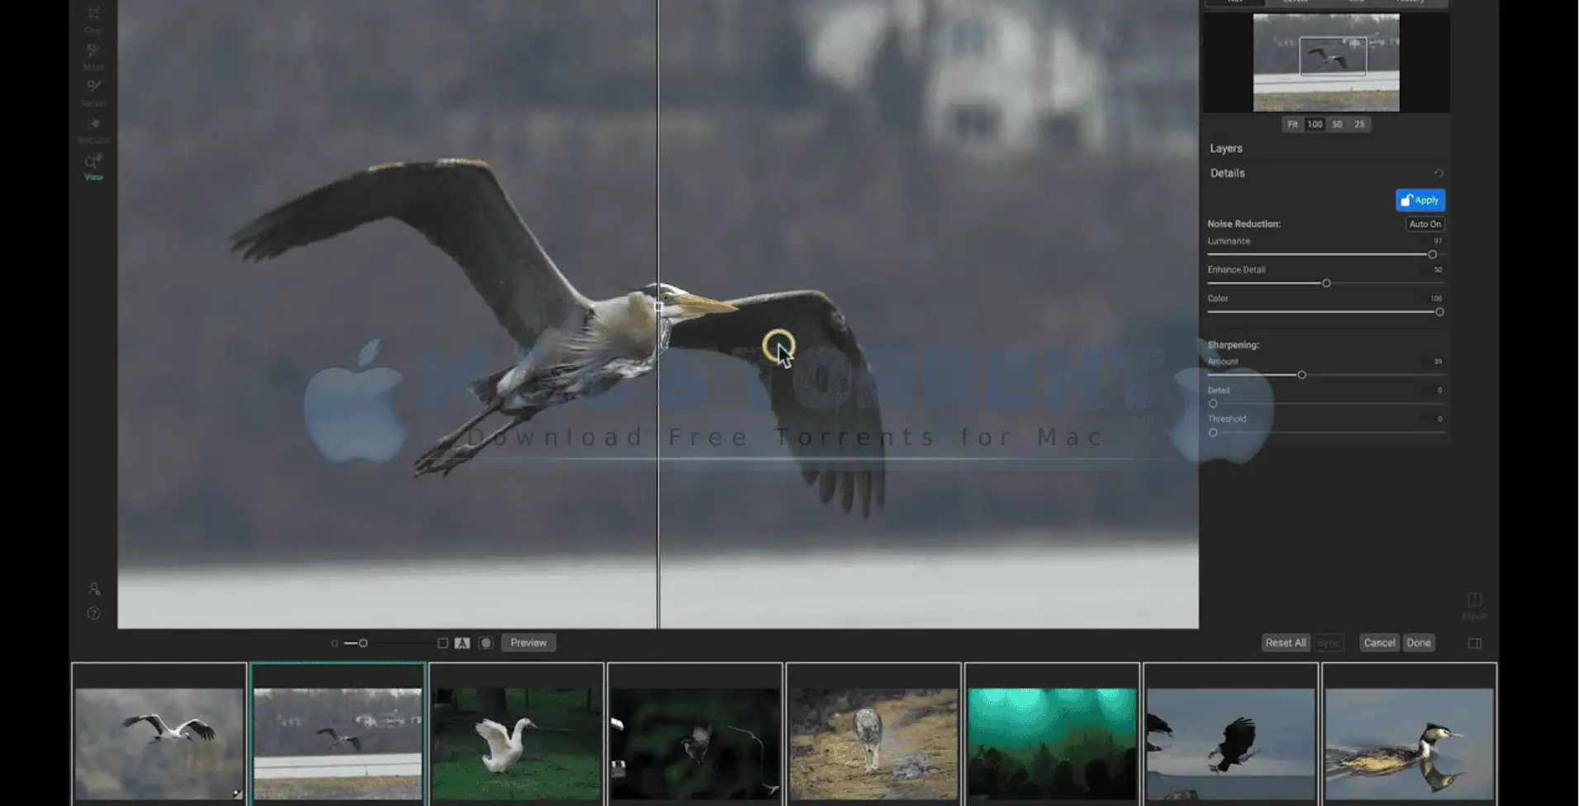This screenshot has width=1579, height=806.
Task: Select the Crop tool
Action: click(x=93, y=18)
